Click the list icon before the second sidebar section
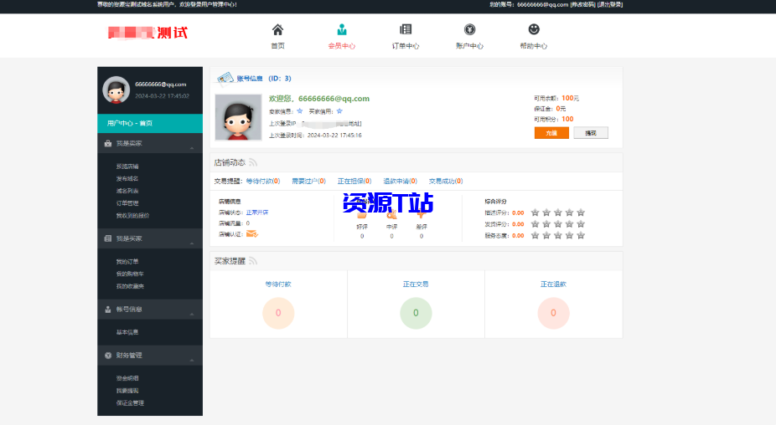The image size is (776, 425). [108, 238]
